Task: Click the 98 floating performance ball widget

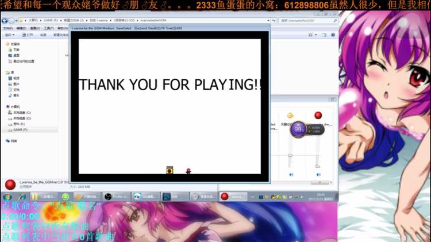Action: tap(298, 129)
